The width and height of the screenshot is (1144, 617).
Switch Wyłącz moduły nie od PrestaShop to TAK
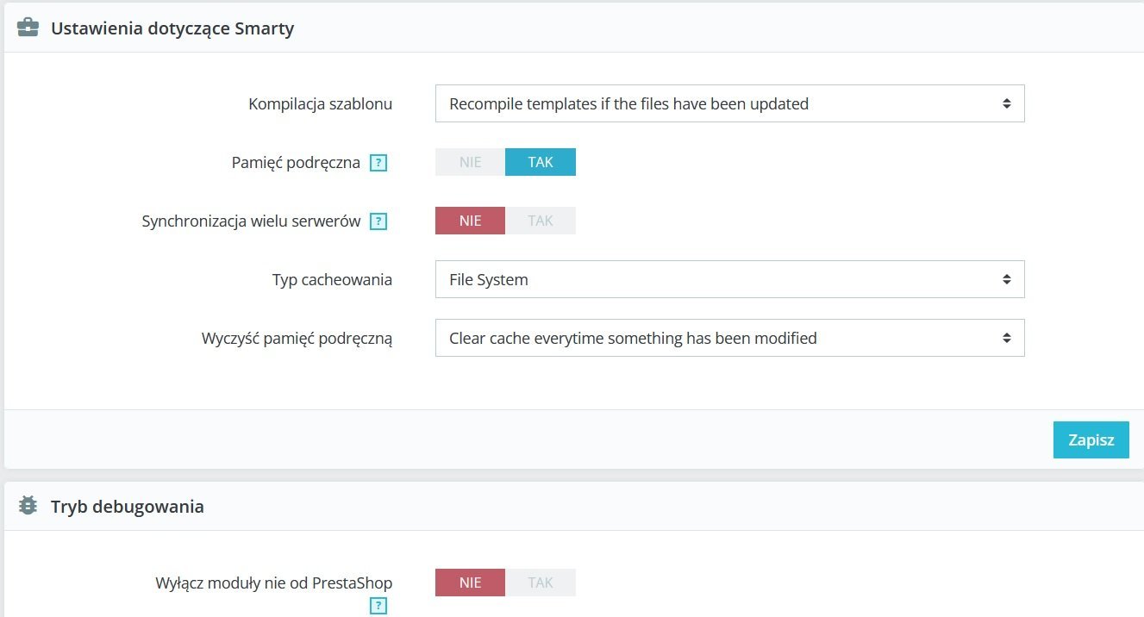(541, 583)
